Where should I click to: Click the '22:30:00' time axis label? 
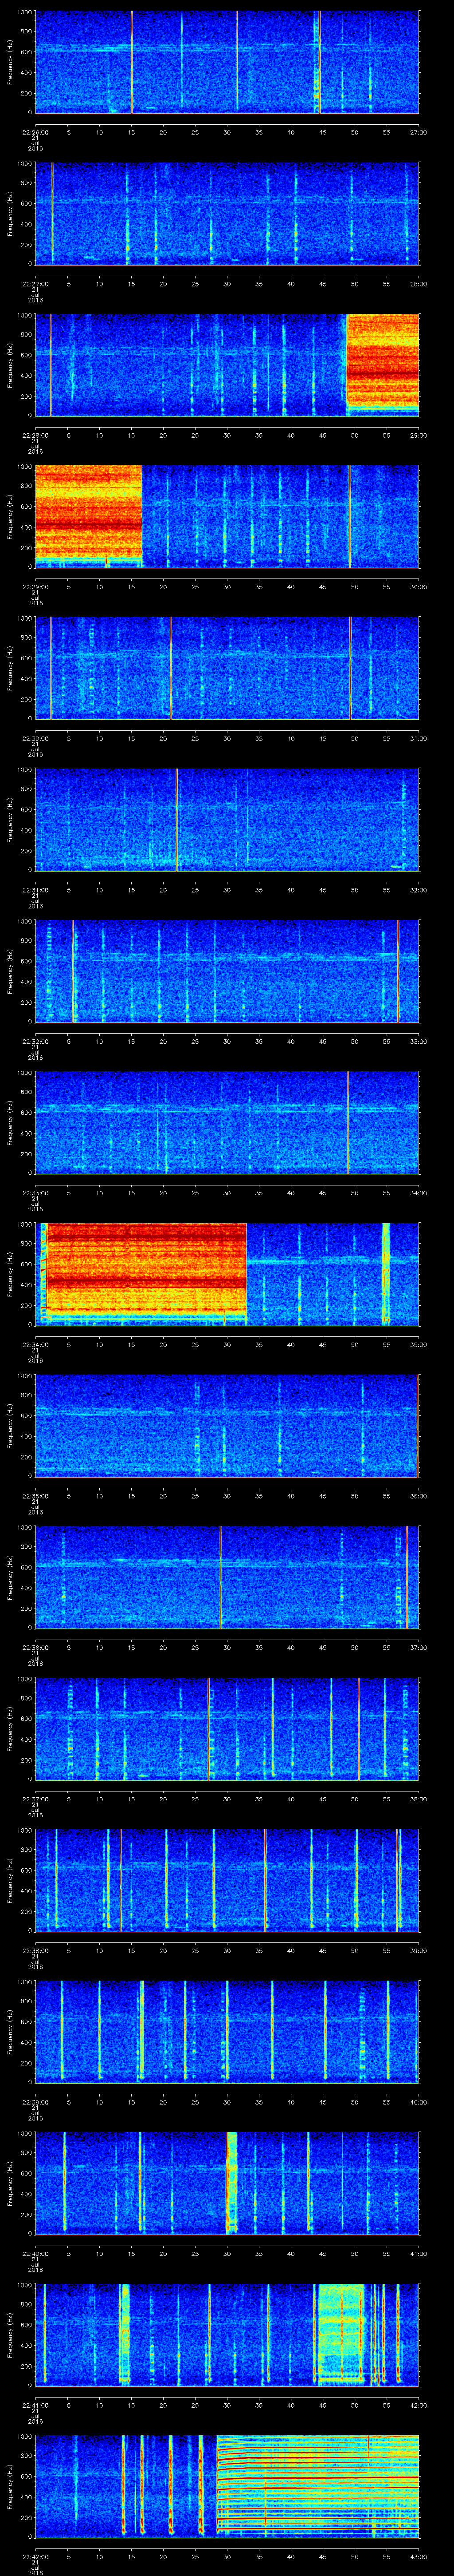pyautogui.click(x=35, y=738)
